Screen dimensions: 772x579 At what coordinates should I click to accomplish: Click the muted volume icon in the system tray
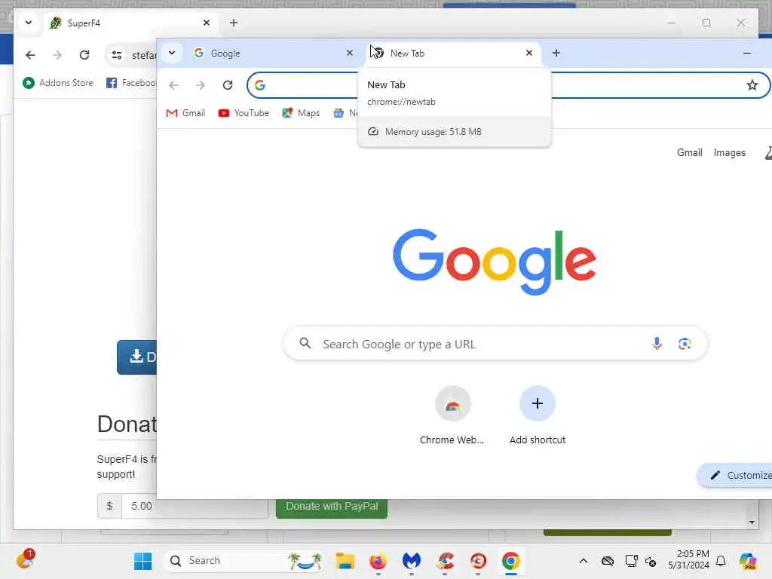[651, 561]
